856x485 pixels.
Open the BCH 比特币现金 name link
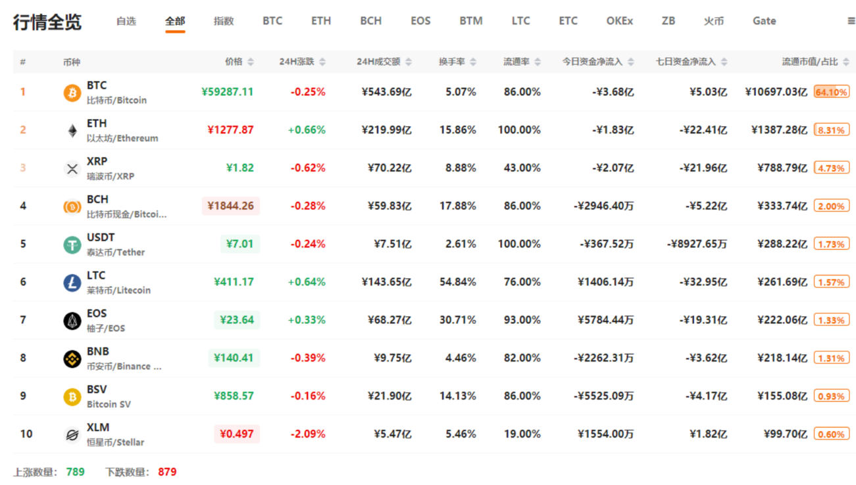[126, 214]
